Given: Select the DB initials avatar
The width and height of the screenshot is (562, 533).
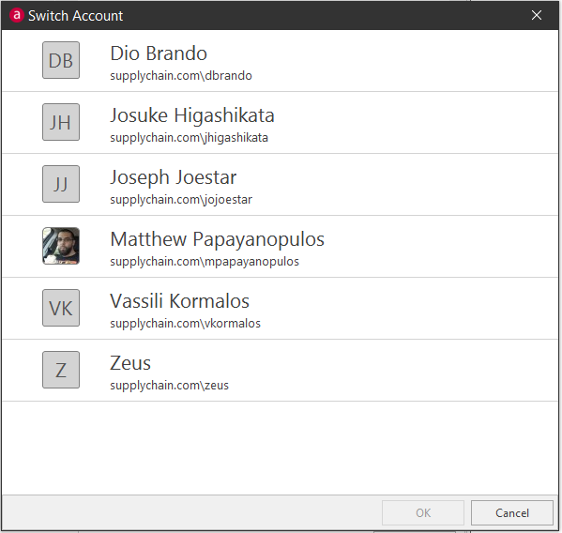Looking at the screenshot, I should 61,60.
